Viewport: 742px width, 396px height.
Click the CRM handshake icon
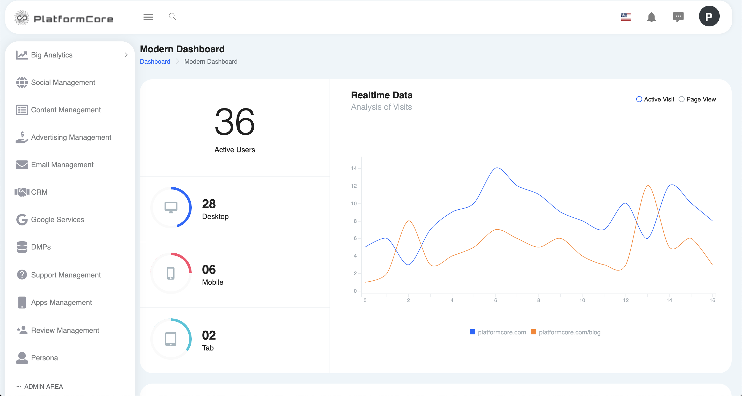tap(22, 192)
